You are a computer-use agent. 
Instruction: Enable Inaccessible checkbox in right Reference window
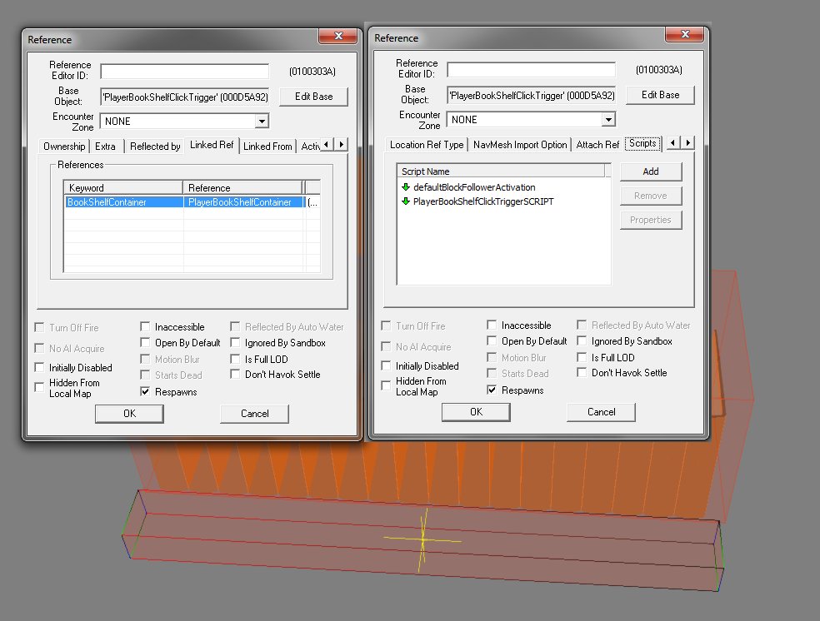point(492,325)
